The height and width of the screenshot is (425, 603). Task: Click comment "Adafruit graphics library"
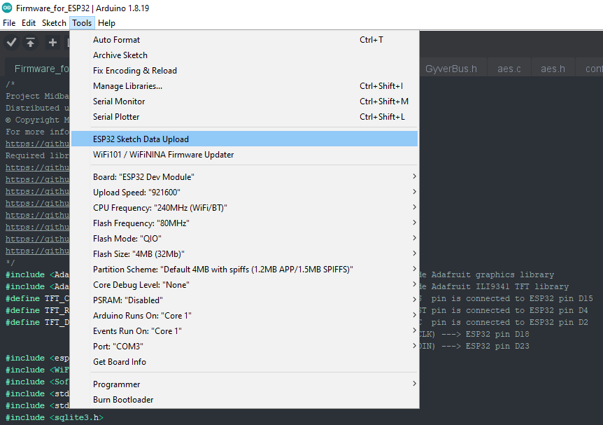tap(492, 274)
